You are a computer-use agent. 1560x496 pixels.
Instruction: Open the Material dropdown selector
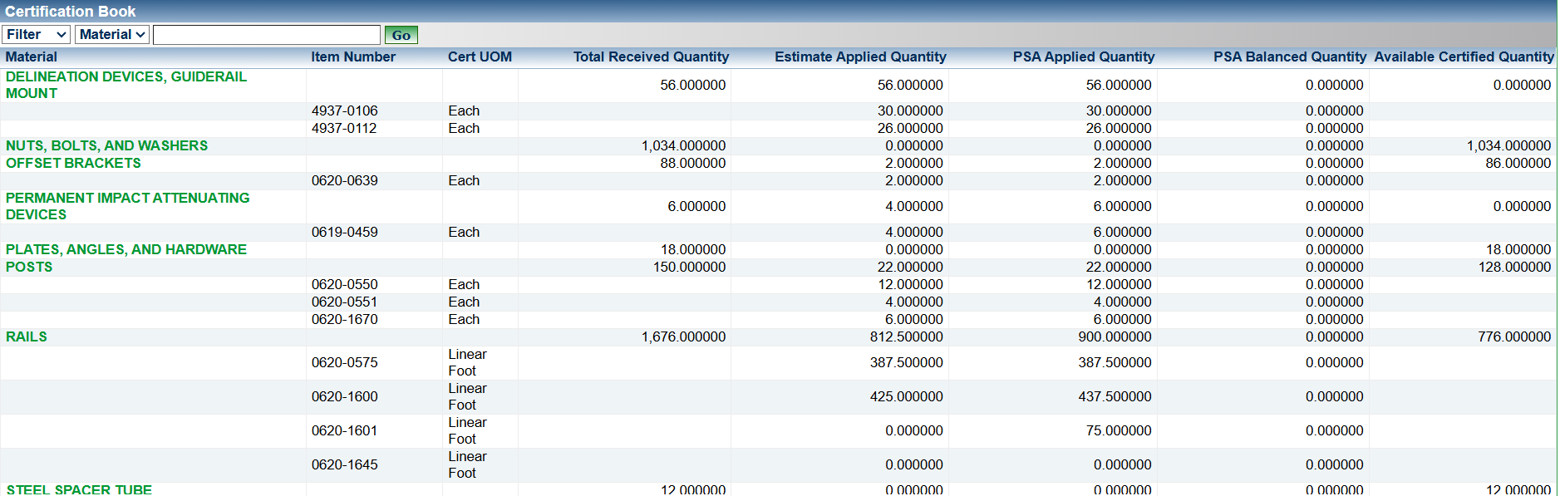(112, 34)
